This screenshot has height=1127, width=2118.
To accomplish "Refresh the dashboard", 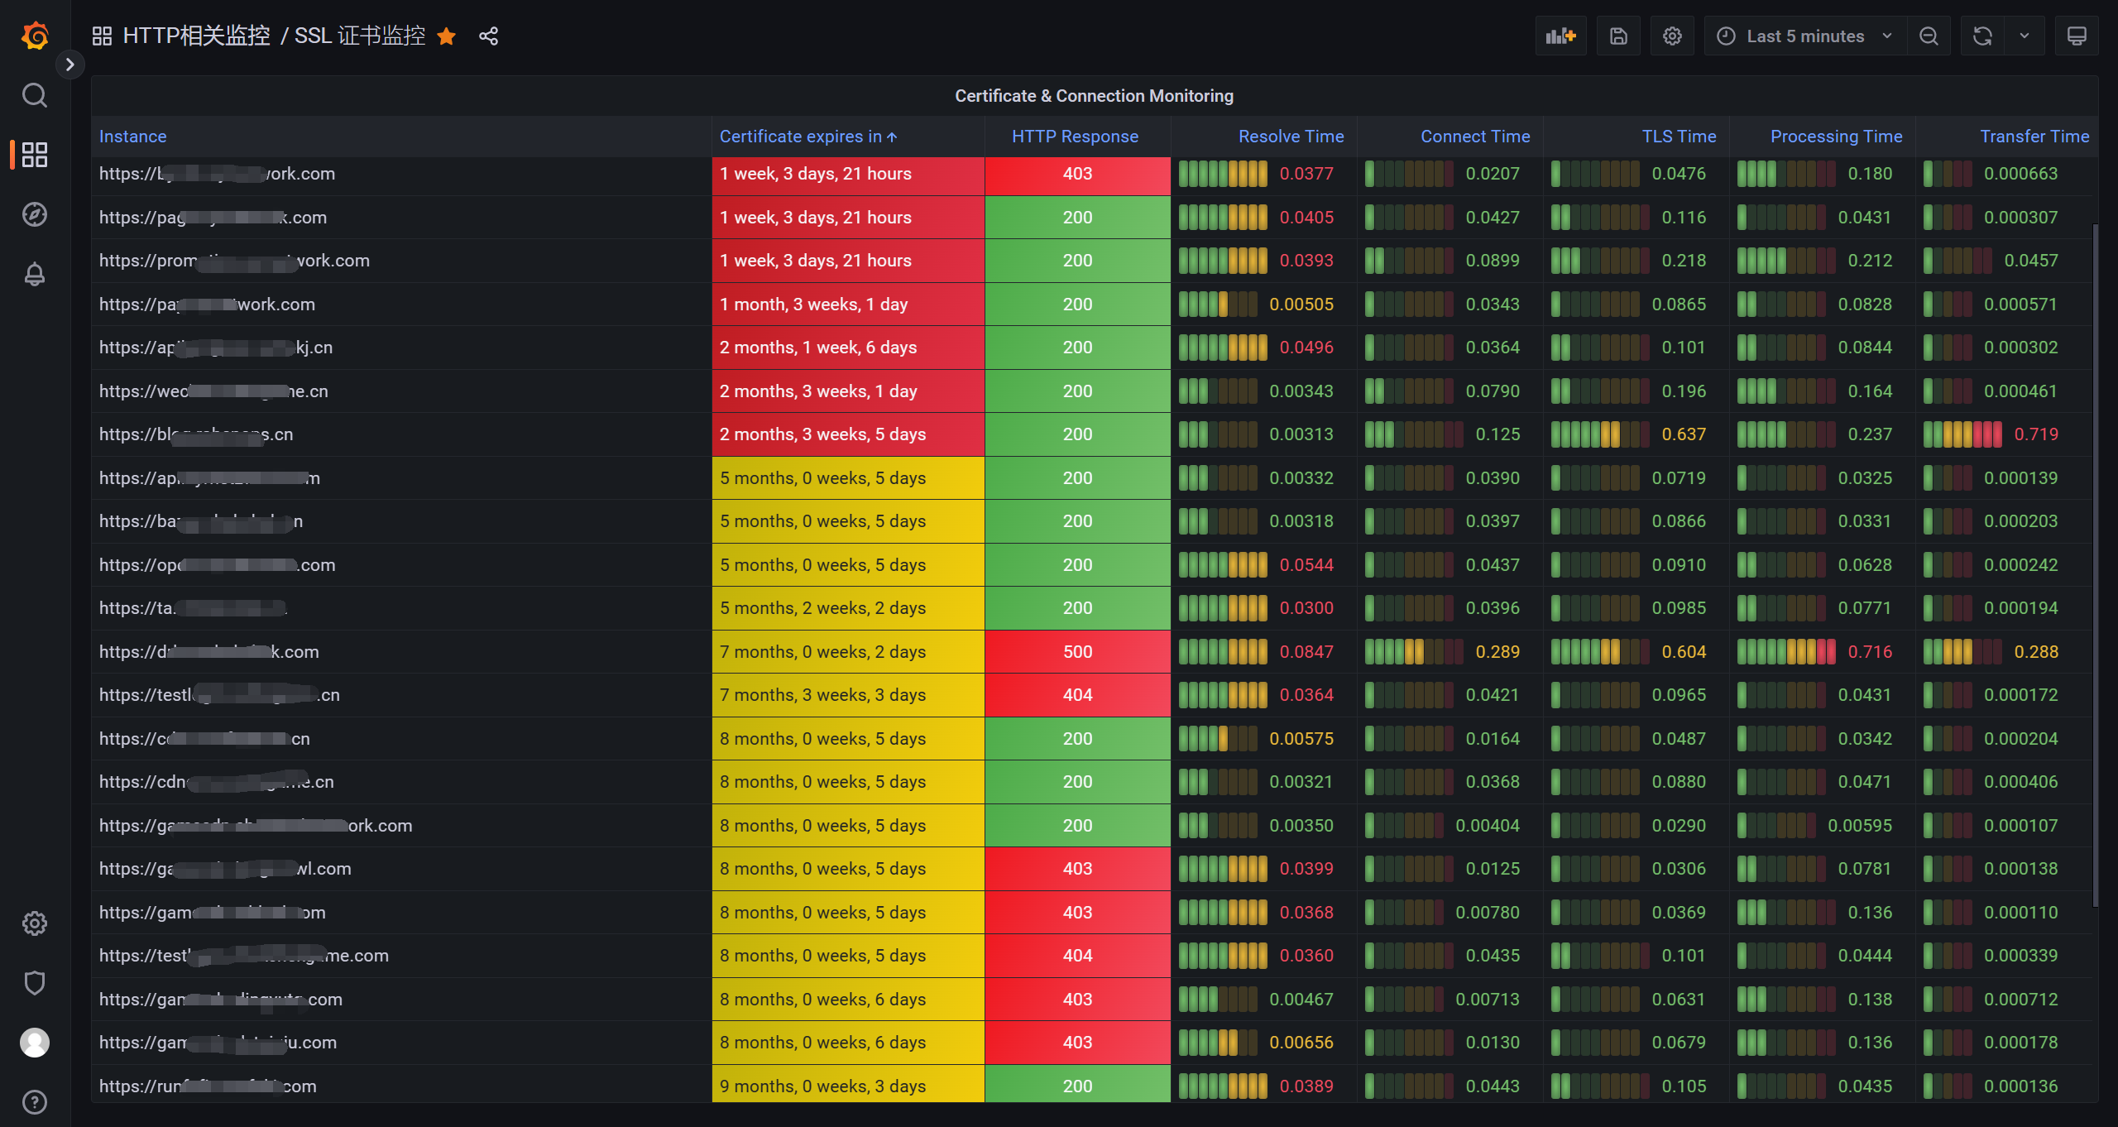I will [x=1982, y=36].
